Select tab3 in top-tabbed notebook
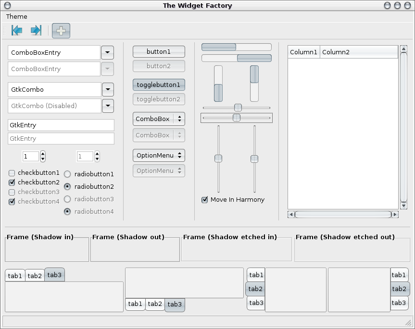Viewport: 415px width, 329px height. [x=54, y=275]
